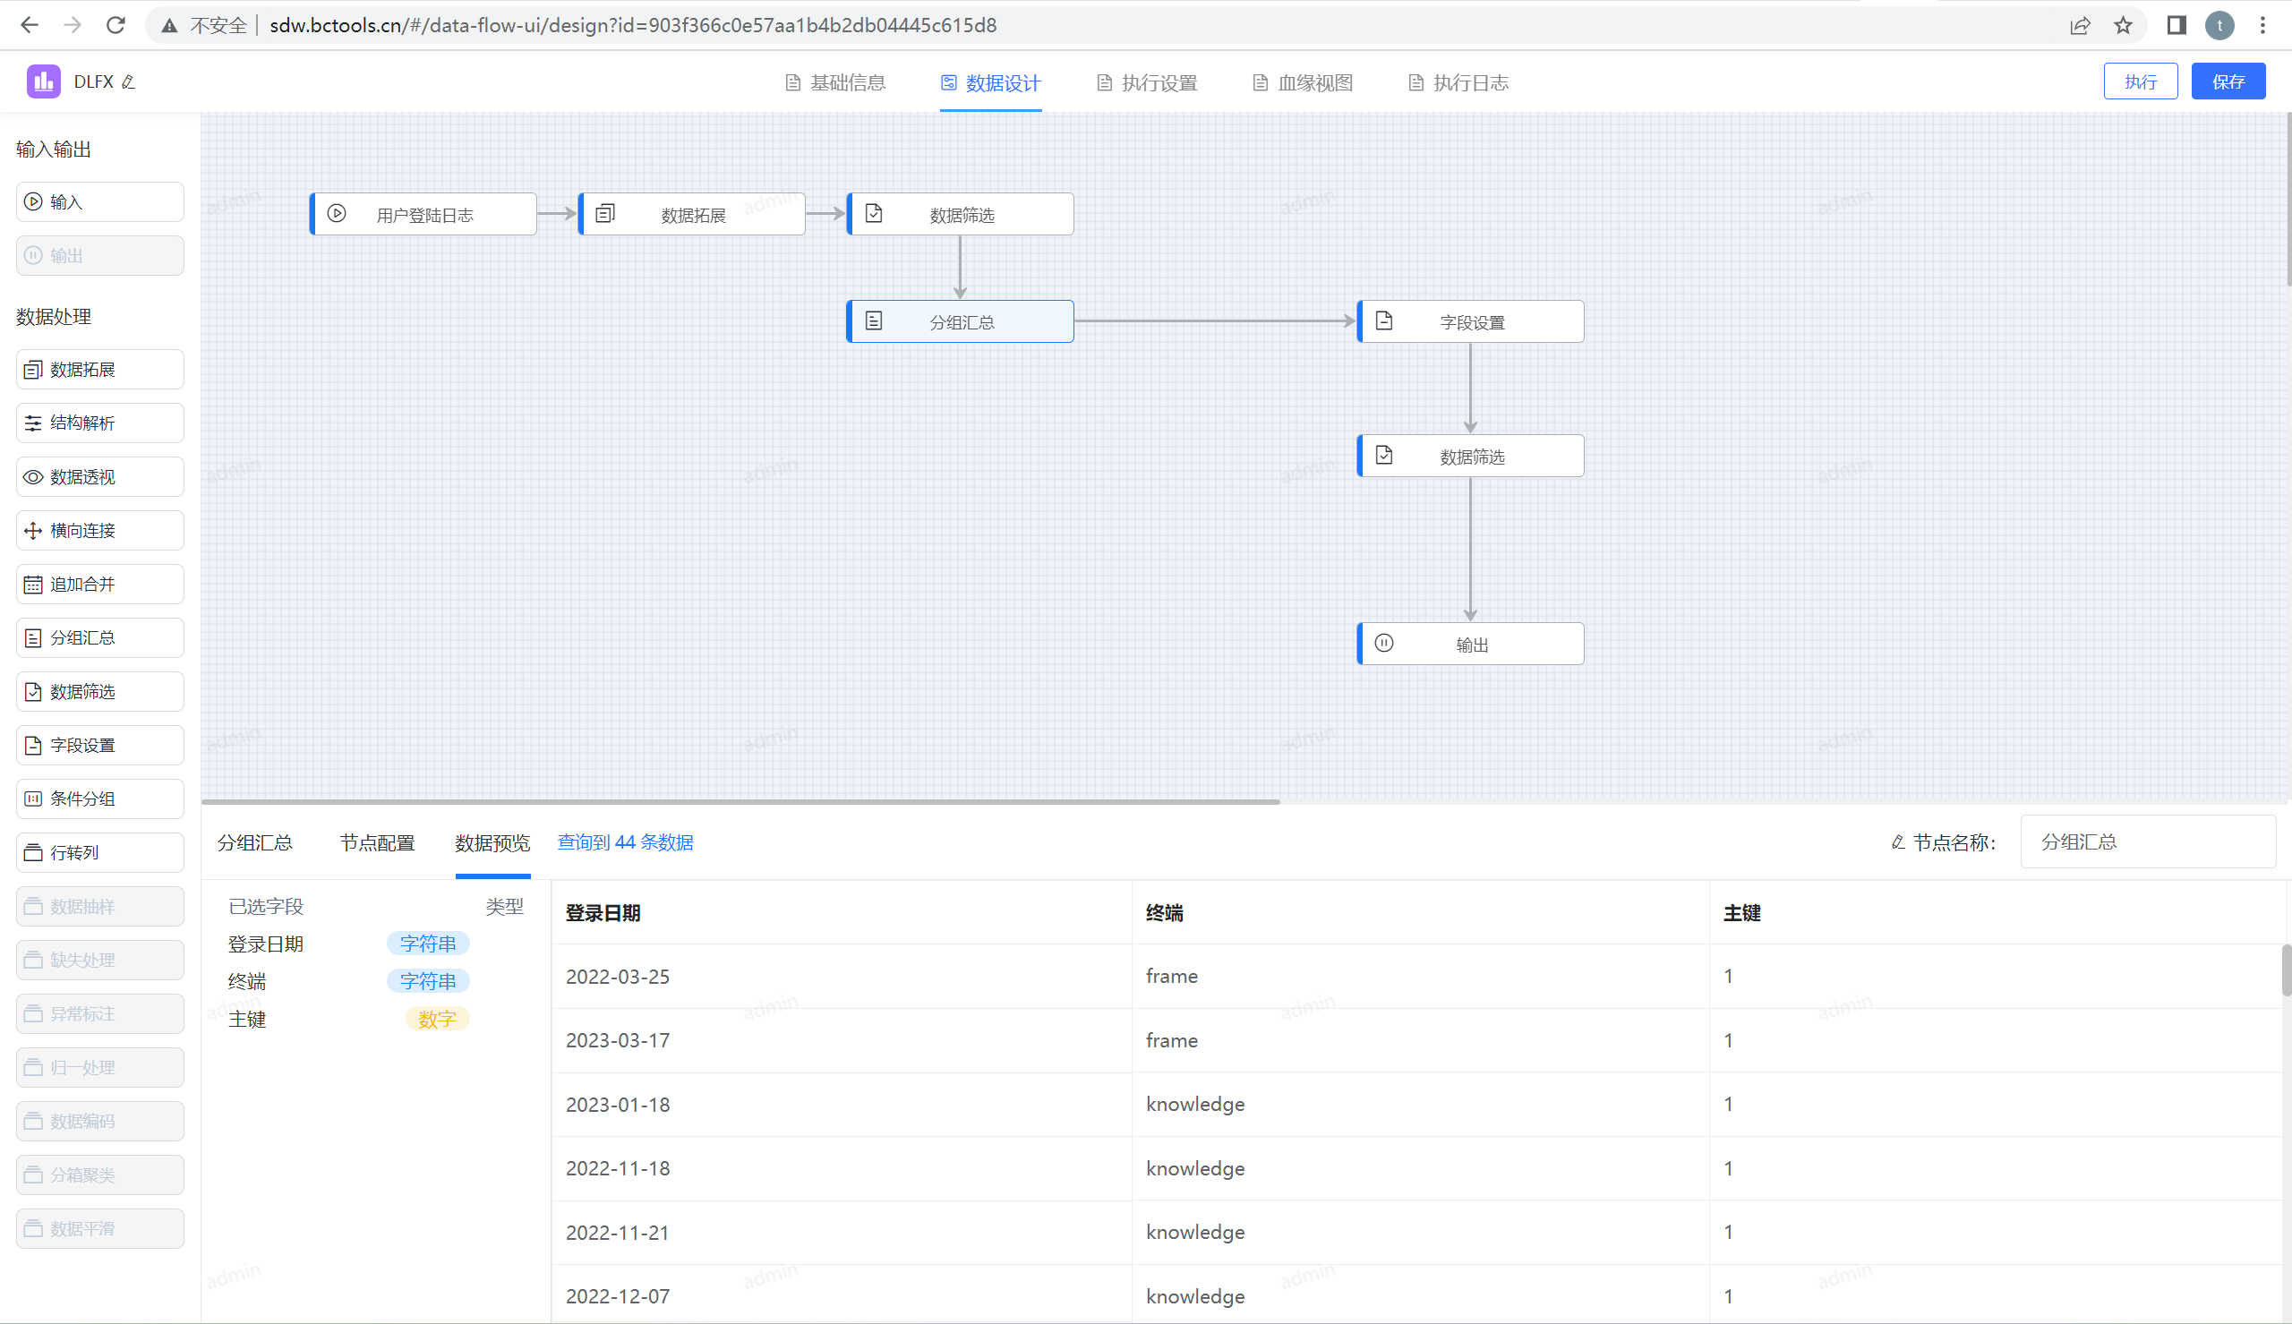2292x1324 pixels.
Task: Open the 执行日志 tab
Action: pyautogui.click(x=1458, y=82)
